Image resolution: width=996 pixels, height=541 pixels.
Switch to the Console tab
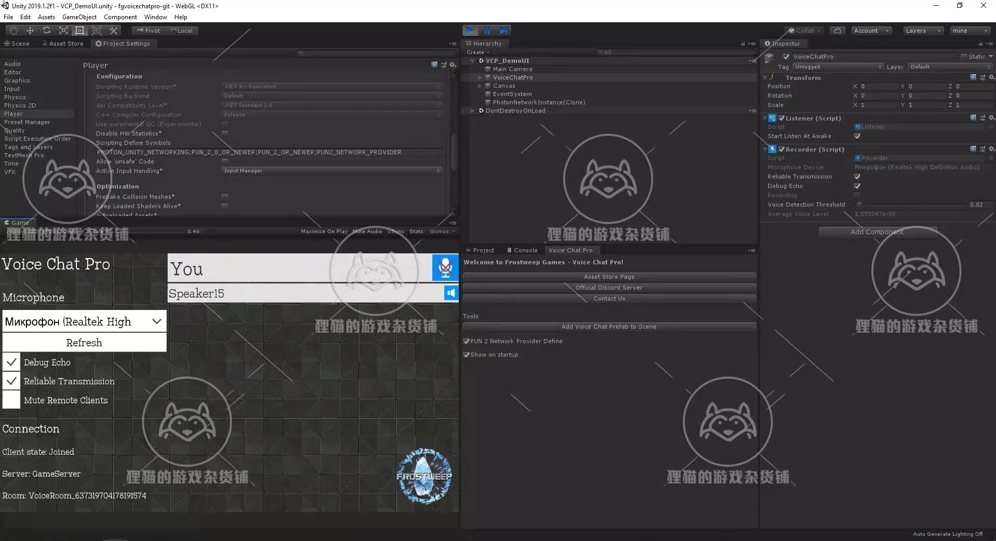point(522,250)
